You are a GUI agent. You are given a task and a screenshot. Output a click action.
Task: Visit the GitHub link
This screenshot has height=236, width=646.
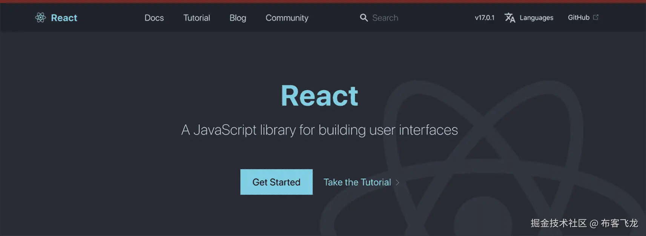coord(578,17)
